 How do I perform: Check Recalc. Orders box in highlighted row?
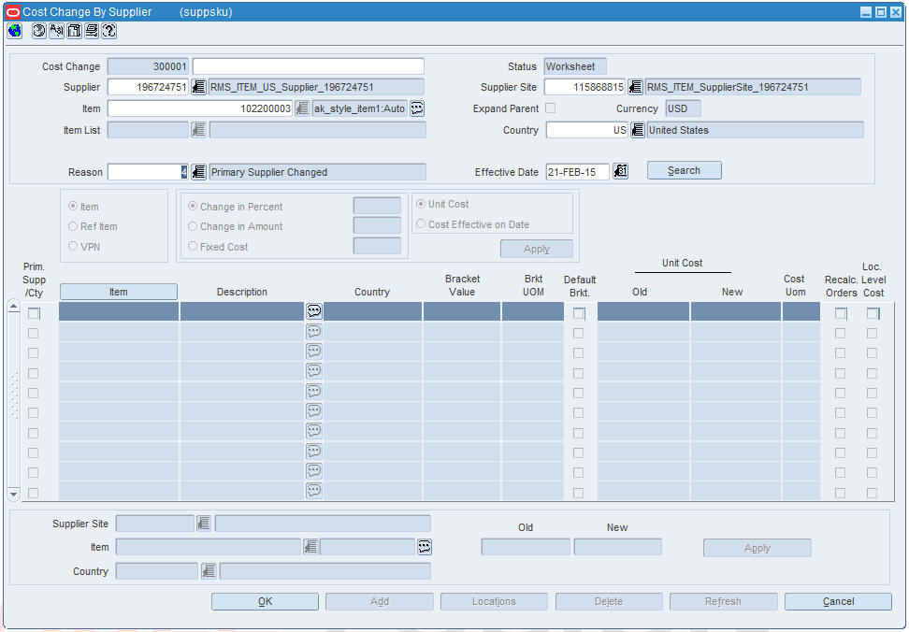coord(841,313)
